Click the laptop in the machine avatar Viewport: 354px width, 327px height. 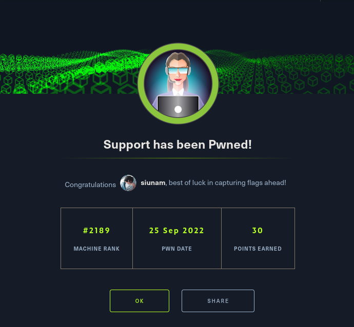click(178, 107)
